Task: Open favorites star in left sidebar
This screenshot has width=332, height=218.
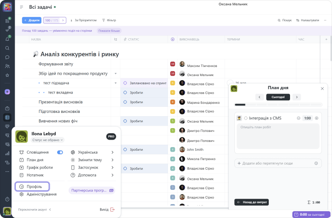Action: tap(7, 75)
